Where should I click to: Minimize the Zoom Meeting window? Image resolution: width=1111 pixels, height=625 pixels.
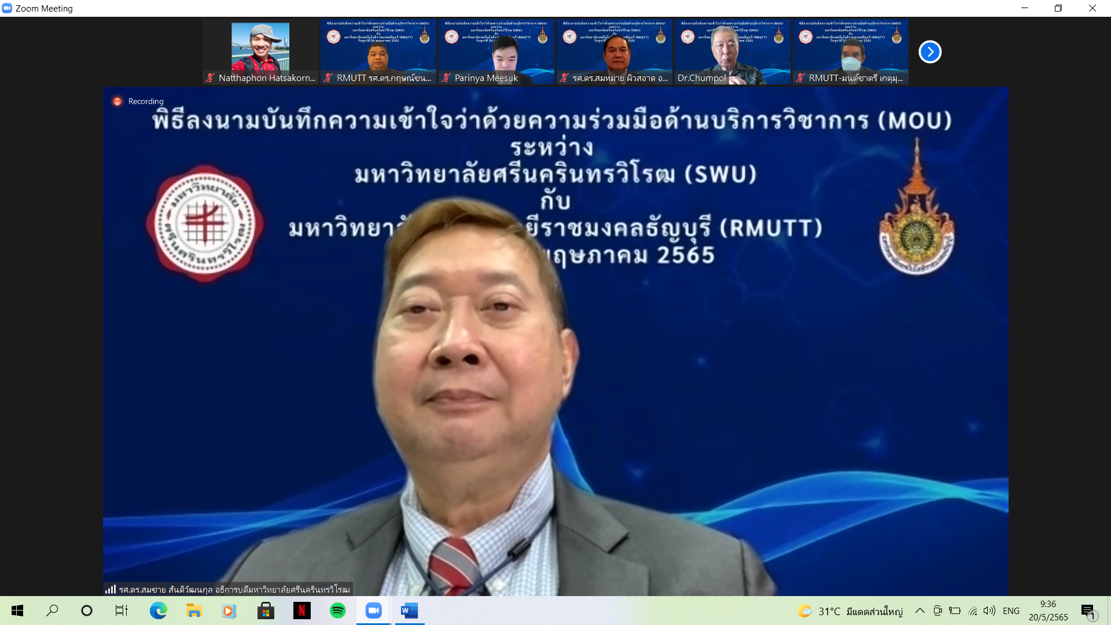pos(1025,8)
